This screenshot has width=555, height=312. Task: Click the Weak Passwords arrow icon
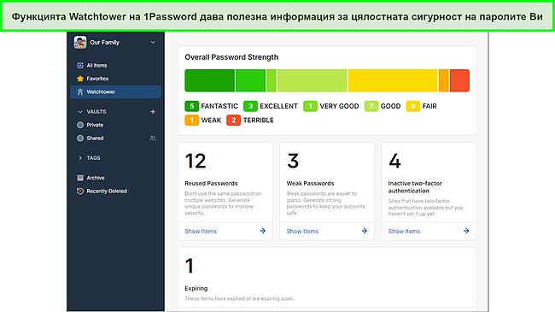point(365,231)
